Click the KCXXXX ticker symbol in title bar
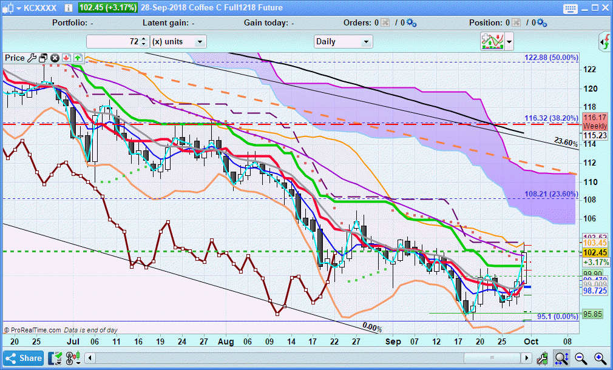Viewport: 613px width, 370px height. 40,8
